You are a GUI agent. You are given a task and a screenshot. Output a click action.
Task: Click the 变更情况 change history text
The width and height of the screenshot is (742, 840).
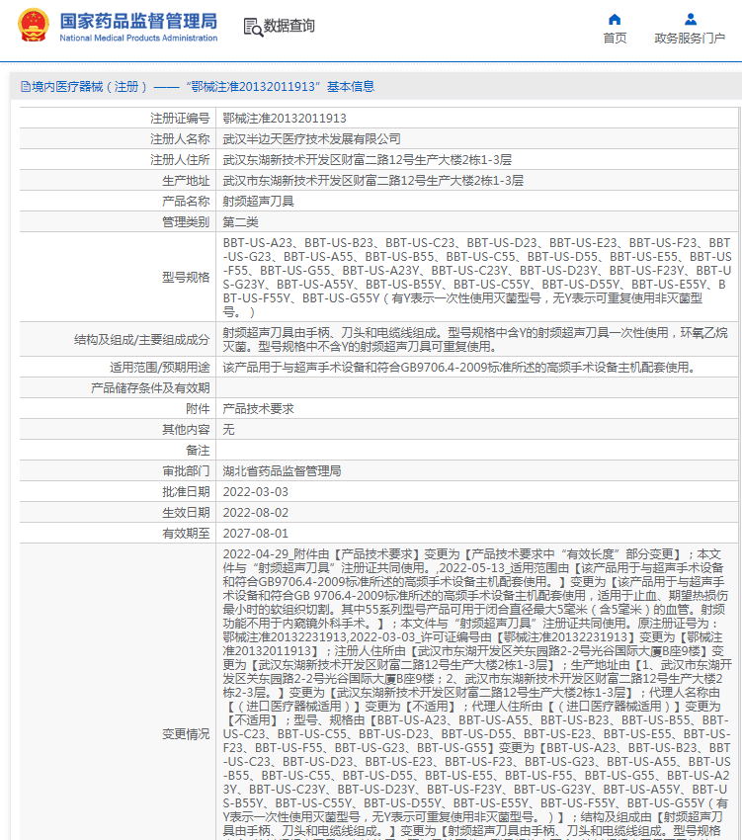click(477, 694)
